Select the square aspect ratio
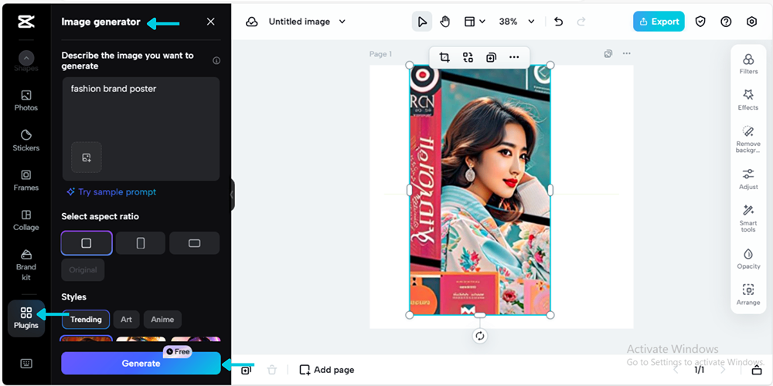 point(87,242)
